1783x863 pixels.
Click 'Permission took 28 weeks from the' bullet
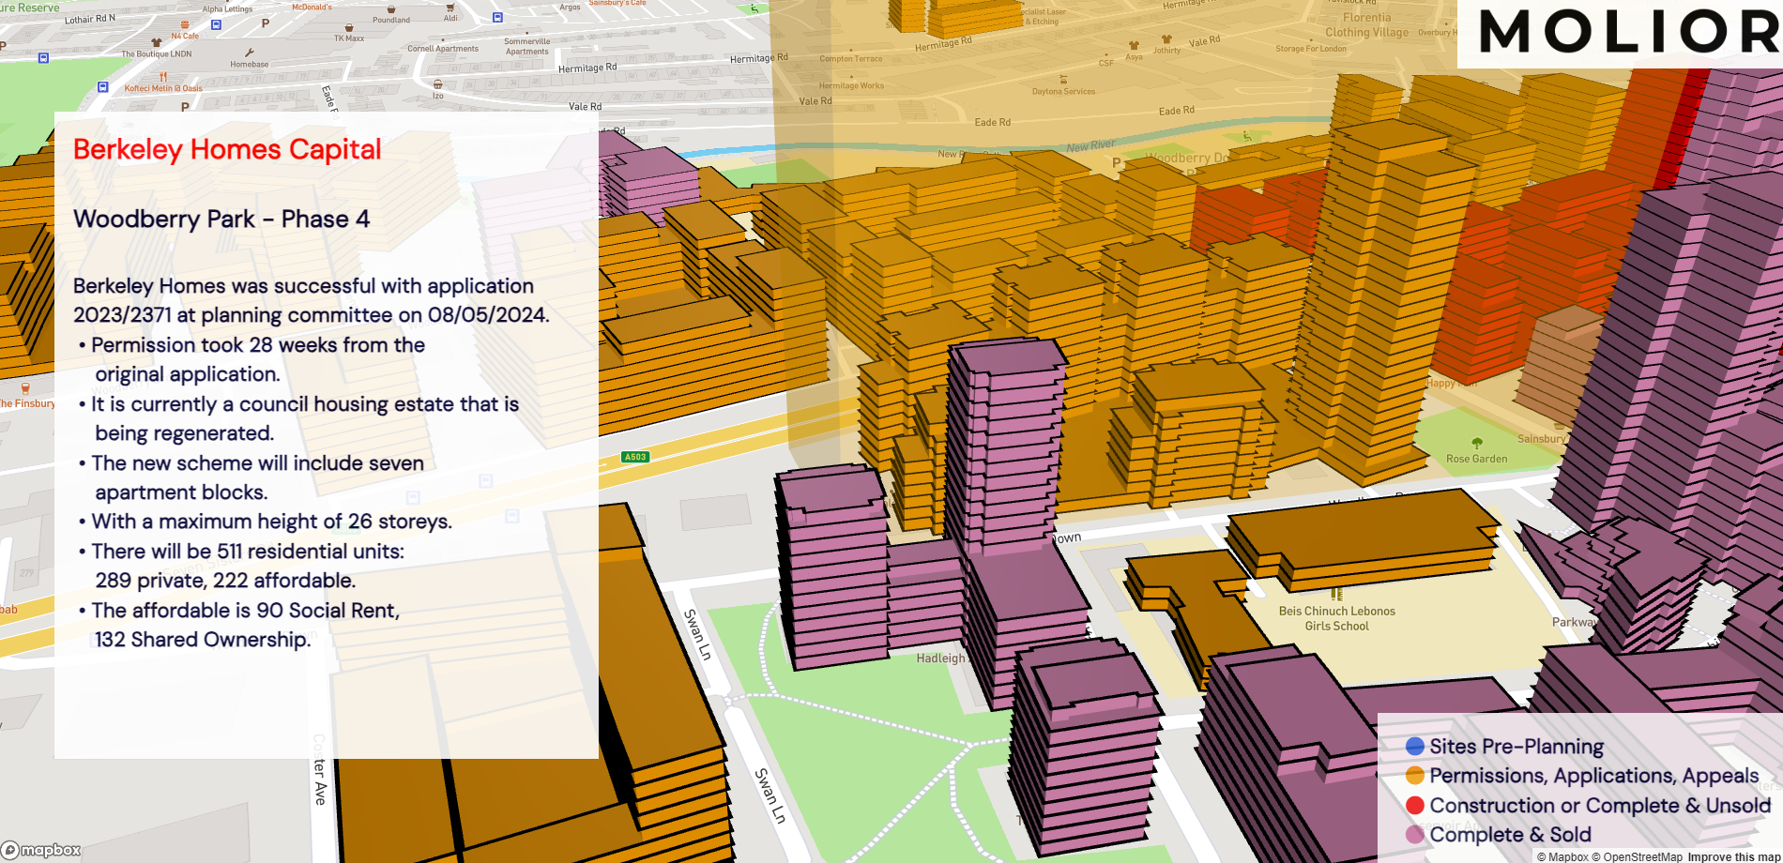pyautogui.click(x=257, y=345)
